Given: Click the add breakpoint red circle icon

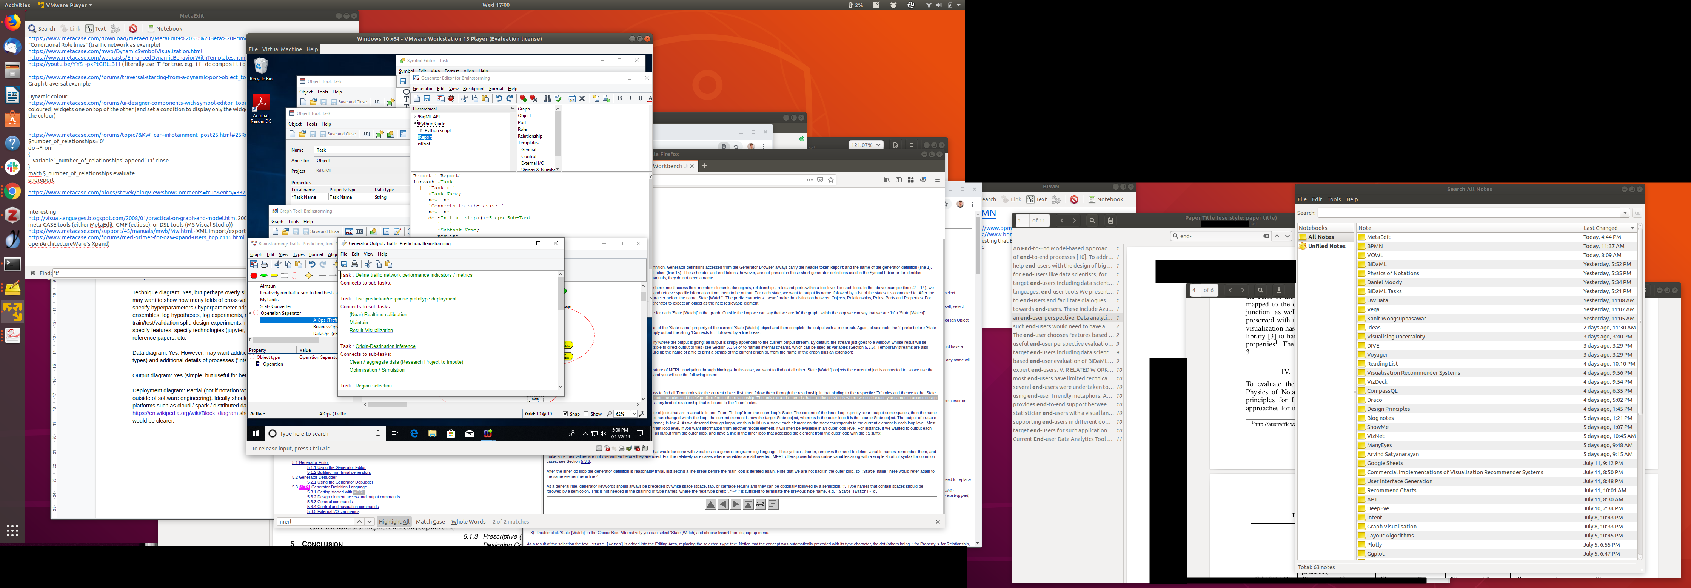Looking at the screenshot, I should pos(523,99).
